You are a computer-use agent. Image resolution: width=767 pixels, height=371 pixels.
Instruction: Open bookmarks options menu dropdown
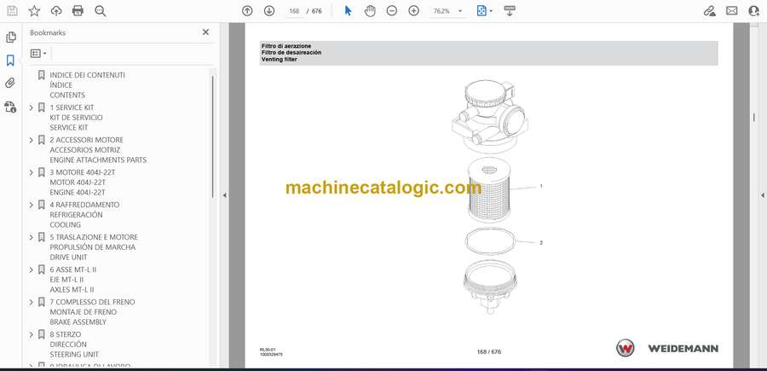38,53
